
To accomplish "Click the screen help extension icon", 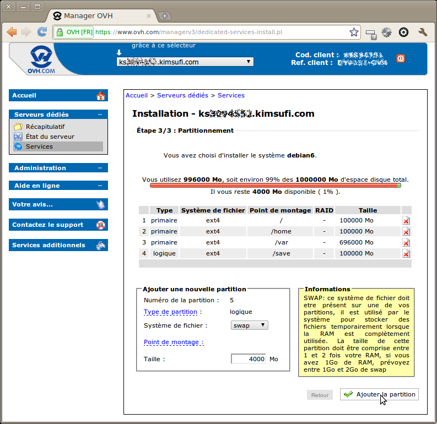I will pos(371,34).
